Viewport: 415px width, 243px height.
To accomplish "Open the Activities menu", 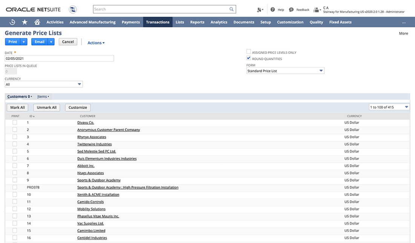I will 55,22.
